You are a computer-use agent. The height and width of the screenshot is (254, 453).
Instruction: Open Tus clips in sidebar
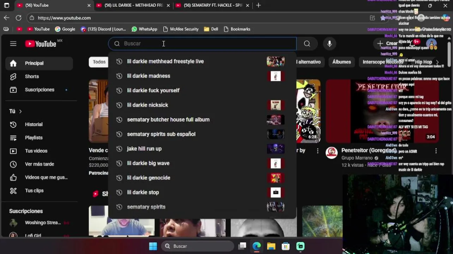(39, 190)
